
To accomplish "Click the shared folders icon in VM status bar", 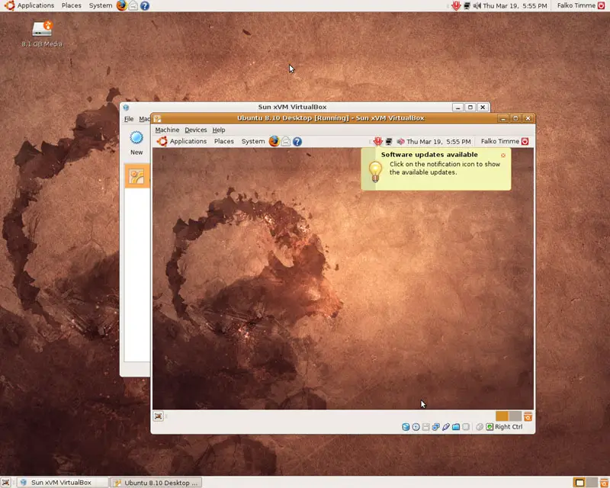I will click(x=456, y=427).
